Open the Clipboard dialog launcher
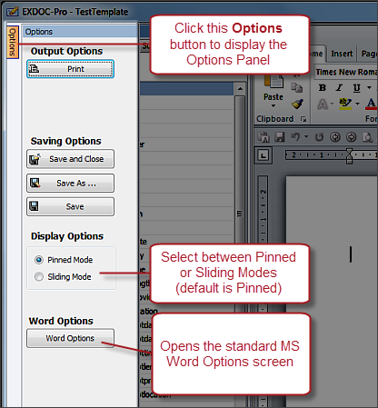378x408 pixels. click(x=303, y=119)
